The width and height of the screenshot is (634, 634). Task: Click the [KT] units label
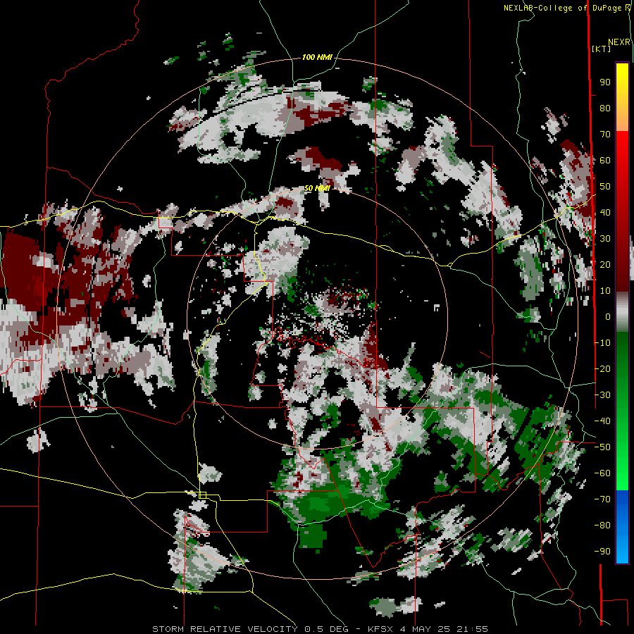(x=601, y=49)
